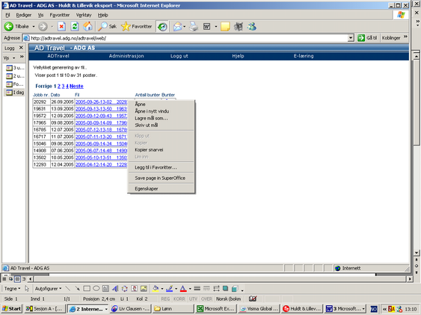Image resolution: width=421 pixels, height=315 pixels.
Task: Open the Tilbake history dropdown arrow
Action: 34,27
